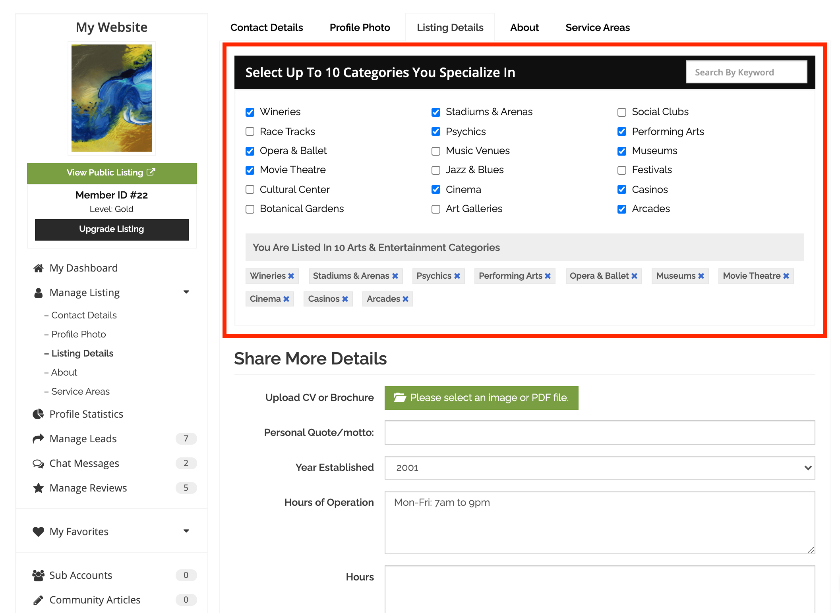Switch to the Service Areas tab
The image size is (840, 613).
click(x=597, y=27)
